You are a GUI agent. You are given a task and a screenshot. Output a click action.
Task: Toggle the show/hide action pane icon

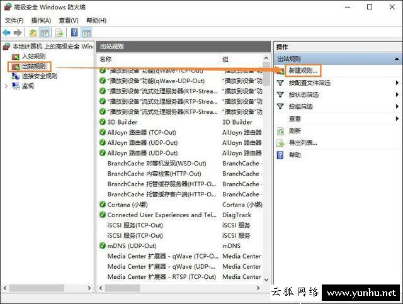[x=86, y=33]
